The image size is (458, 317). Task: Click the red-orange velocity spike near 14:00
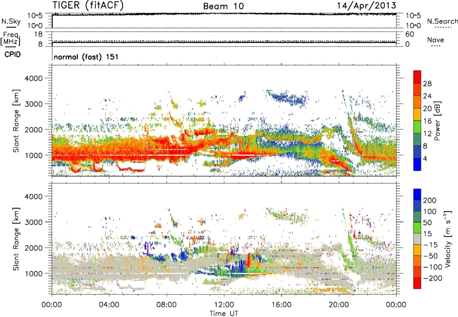pos(248,261)
